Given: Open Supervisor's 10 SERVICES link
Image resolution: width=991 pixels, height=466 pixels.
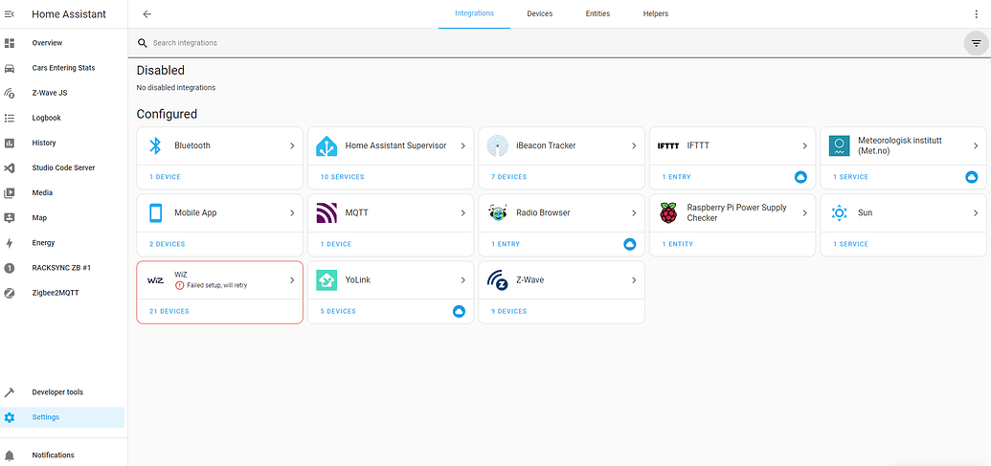Looking at the screenshot, I should pos(342,177).
